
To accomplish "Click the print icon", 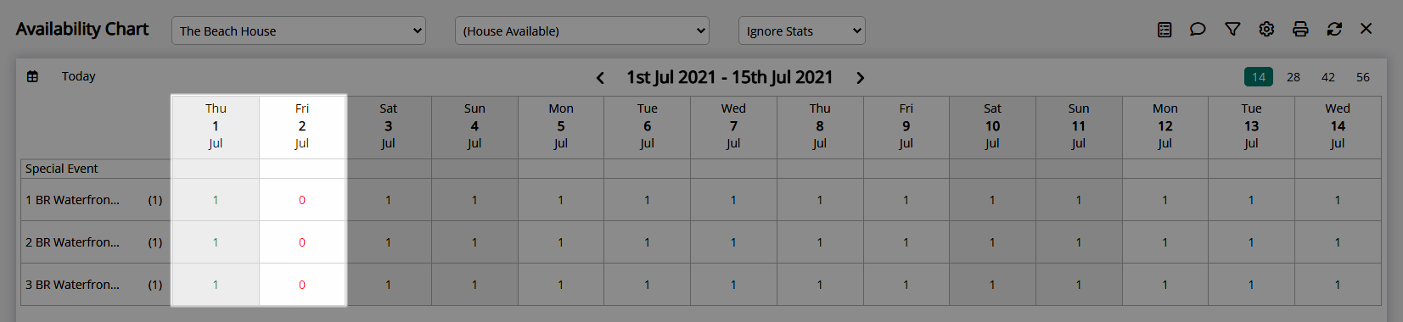I will [x=1300, y=30].
